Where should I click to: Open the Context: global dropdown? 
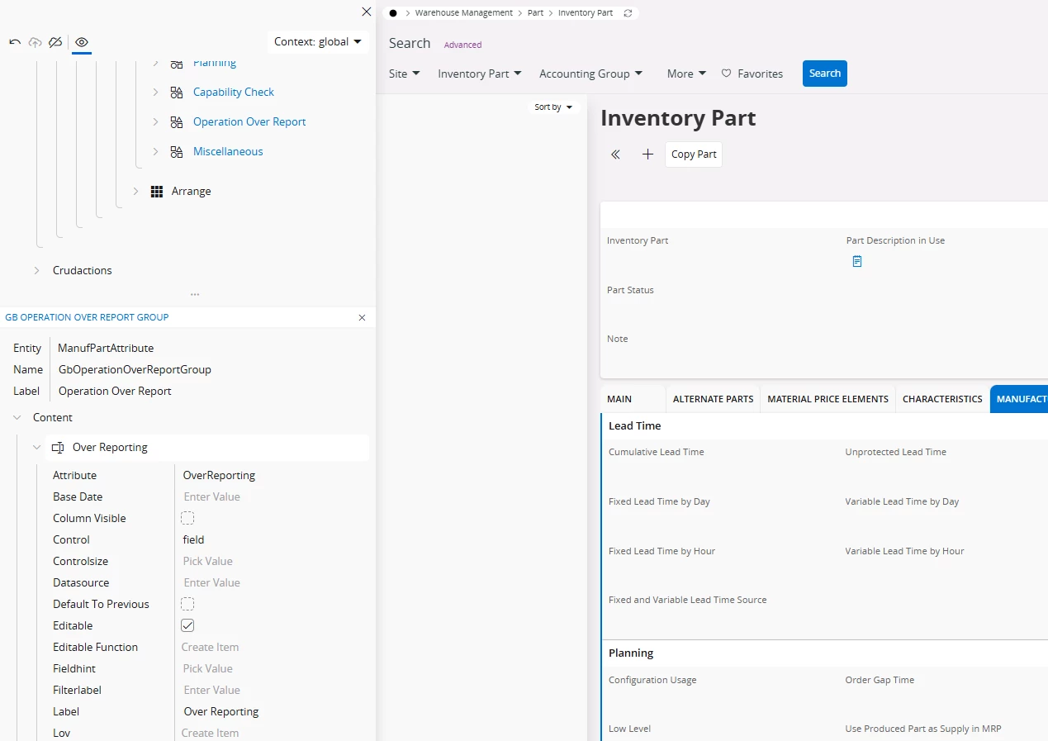[318, 42]
